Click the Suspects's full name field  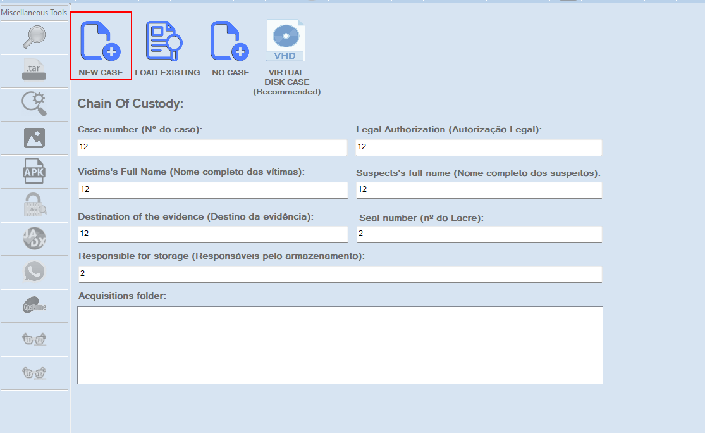(x=479, y=190)
